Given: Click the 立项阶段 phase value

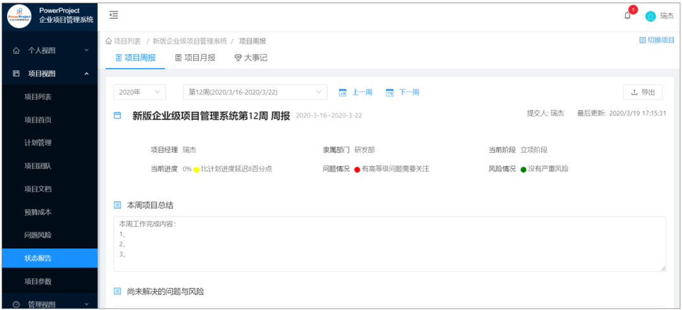Looking at the screenshot, I should pyautogui.click(x=534, y=150).
